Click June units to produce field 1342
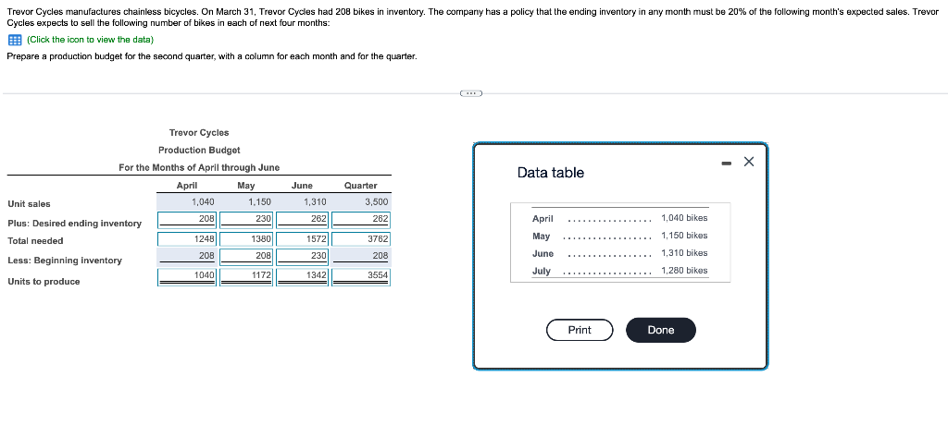This screenshot has height=437, width=948. tap(303, 276)
